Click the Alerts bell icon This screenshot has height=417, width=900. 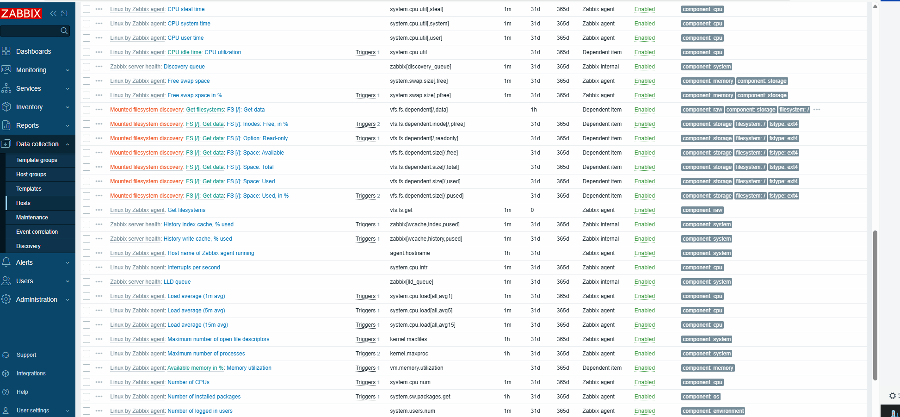(6, 262)
